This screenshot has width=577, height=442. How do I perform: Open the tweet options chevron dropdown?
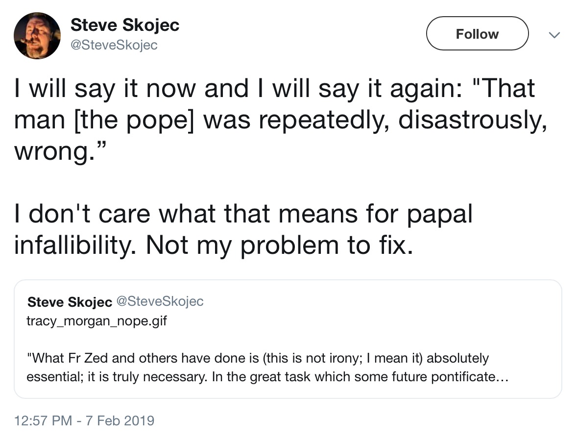[x=553, y=35]
